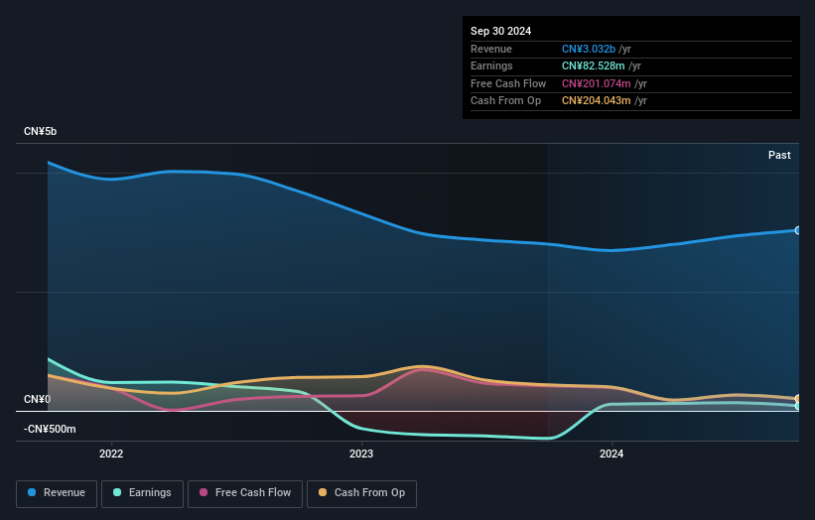The width and height of the screenshot is (815, 520).
Task: Click the 2022 x-axis label
Action: [x=111, y=454]
